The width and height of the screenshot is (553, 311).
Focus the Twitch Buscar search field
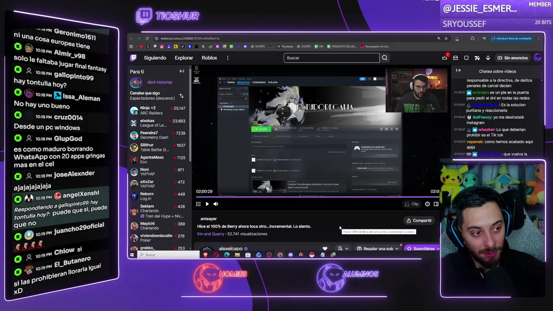coord(331,58)
